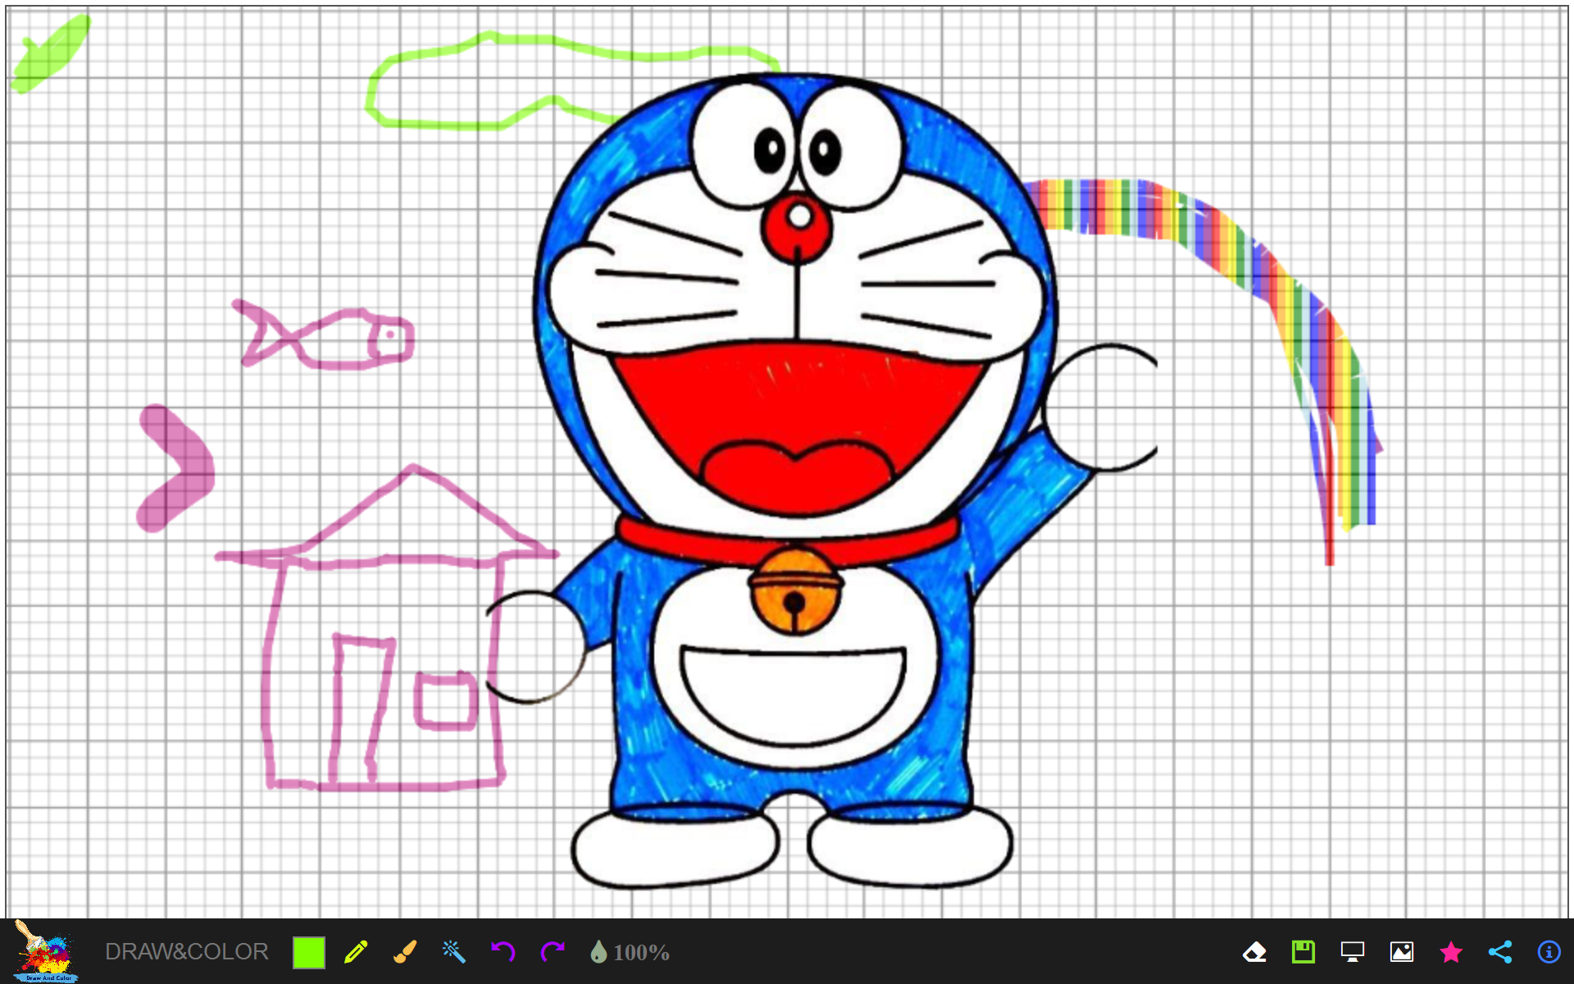Image resolution: width=1574 pixels, height=984 pixels.
Task: Click Doraemon's red nose on the canvas
Action: coord(797,226)
